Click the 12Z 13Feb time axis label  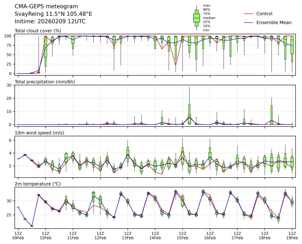[127, 235]
